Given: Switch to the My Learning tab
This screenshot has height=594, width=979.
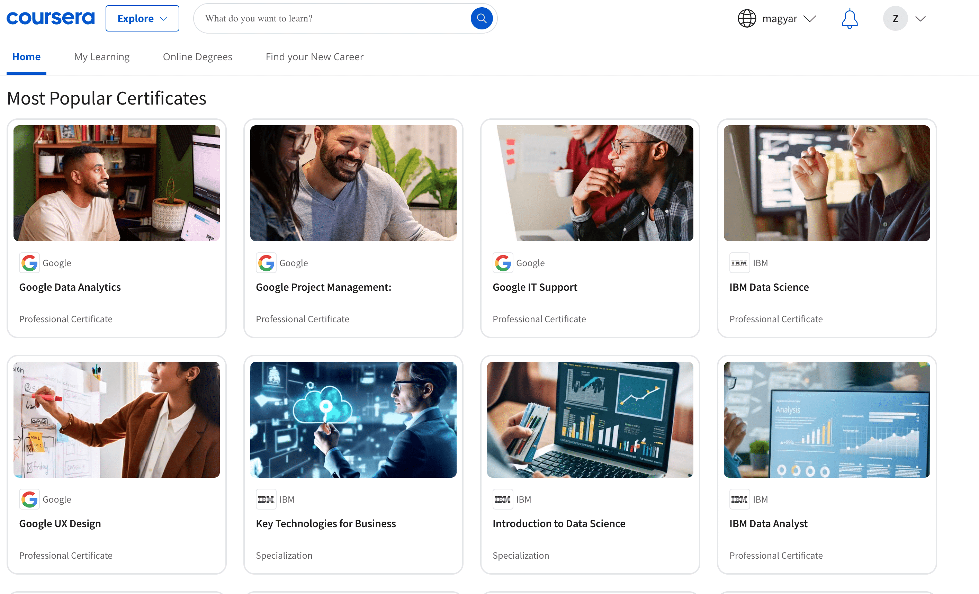Looking at the screenshot, I should [x=102, y=57].
